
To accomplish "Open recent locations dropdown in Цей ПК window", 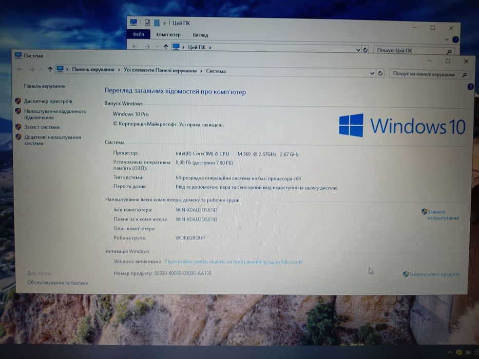I will [x=157, y=47].
